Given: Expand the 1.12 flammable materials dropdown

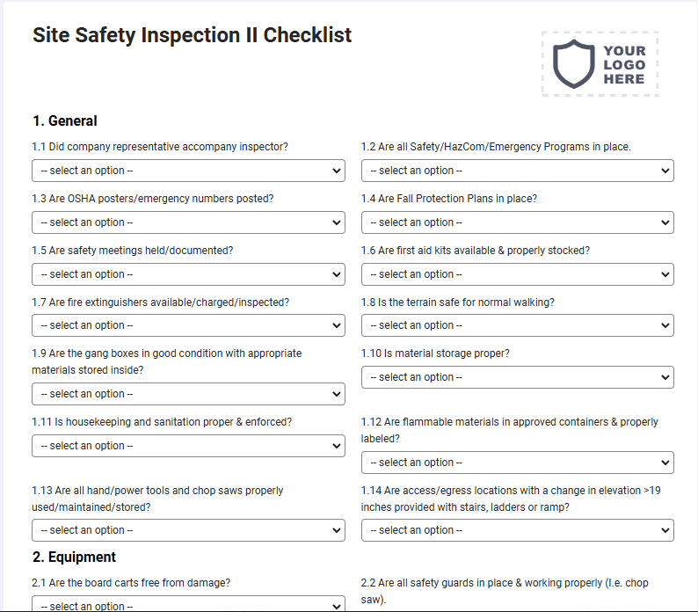Looking at the screenshot, I should 517,463.
